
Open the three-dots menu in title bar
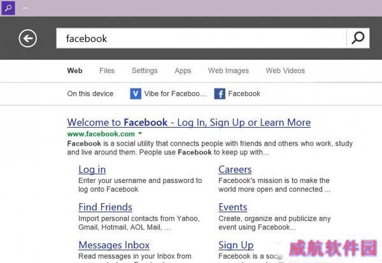point(25,8)
